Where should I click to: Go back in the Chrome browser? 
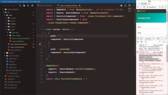pyautogui.click(x=138, y=7)
